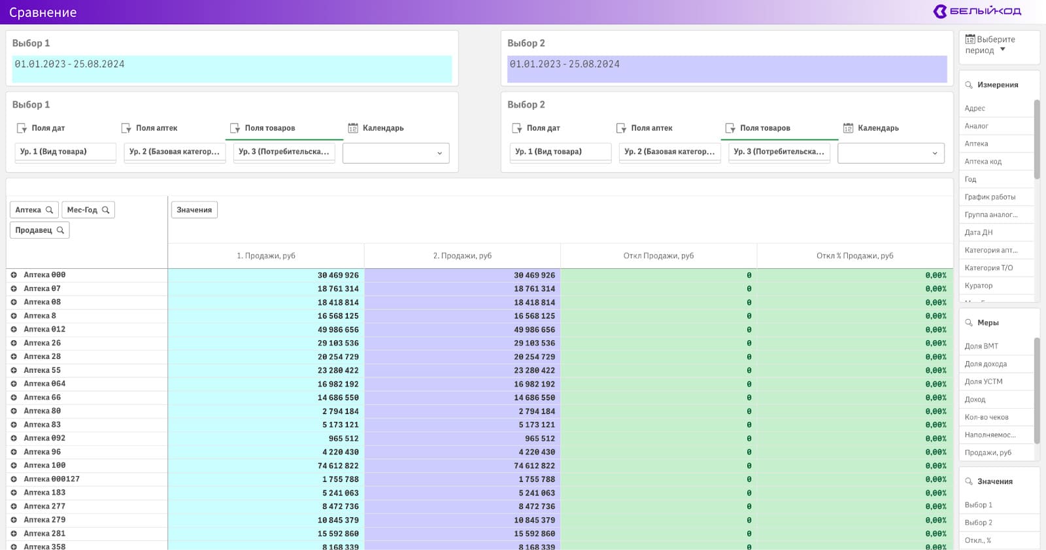Click the Поля аптек icon in Выбор 2

tap(621, 128)
